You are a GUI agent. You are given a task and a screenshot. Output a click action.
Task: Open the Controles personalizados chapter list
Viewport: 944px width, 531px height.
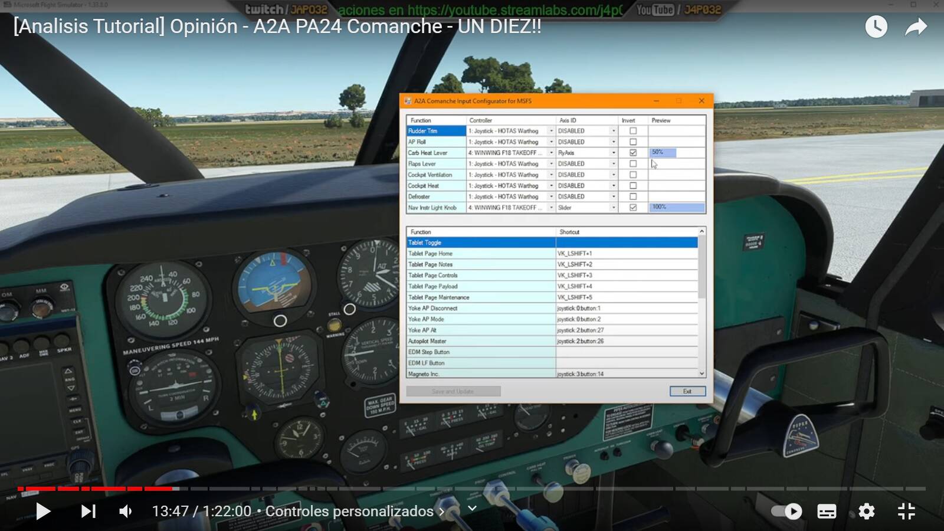coord(354,511)
